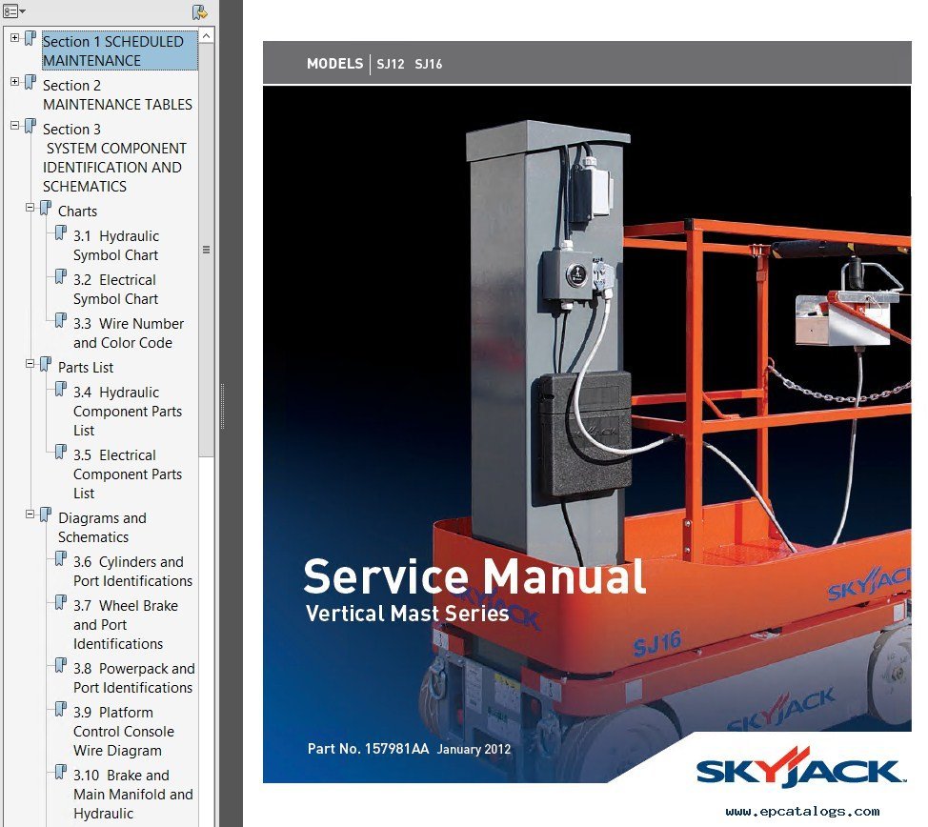Open 3.2 Electrical Symbol Chart bookmark
The height and width of the screenshot is (827, 928).
(115, 289)
